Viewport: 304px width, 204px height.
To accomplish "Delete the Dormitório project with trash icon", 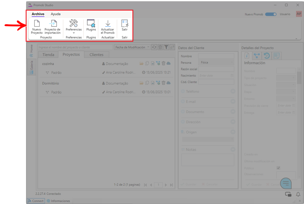I will pyautogui.click(x=164, y=83).
